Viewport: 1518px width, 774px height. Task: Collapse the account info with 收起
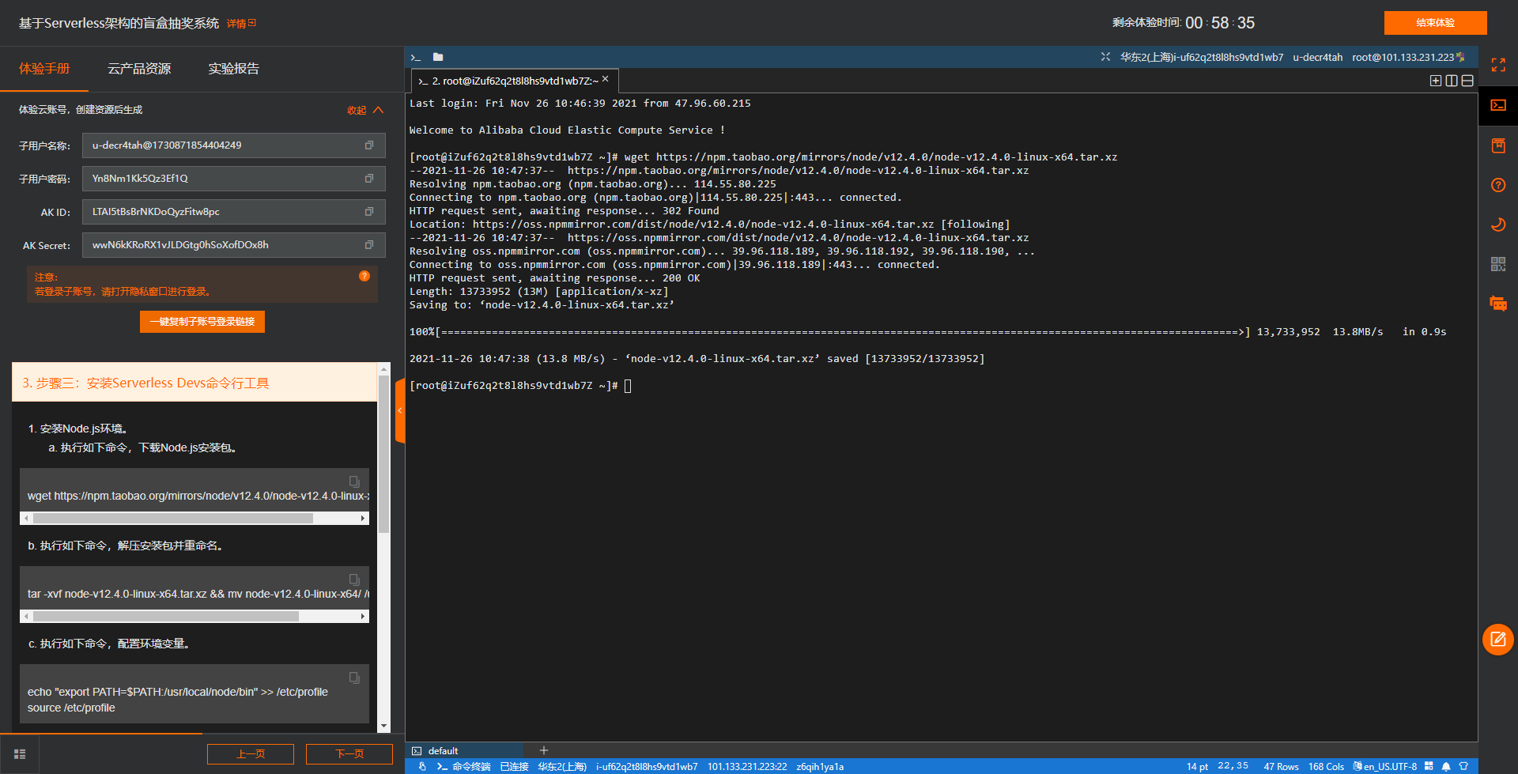[365, 110]
